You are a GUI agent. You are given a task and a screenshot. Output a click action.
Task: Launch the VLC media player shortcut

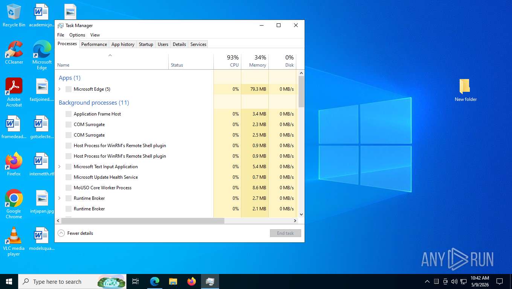click(x=14, y=241)
